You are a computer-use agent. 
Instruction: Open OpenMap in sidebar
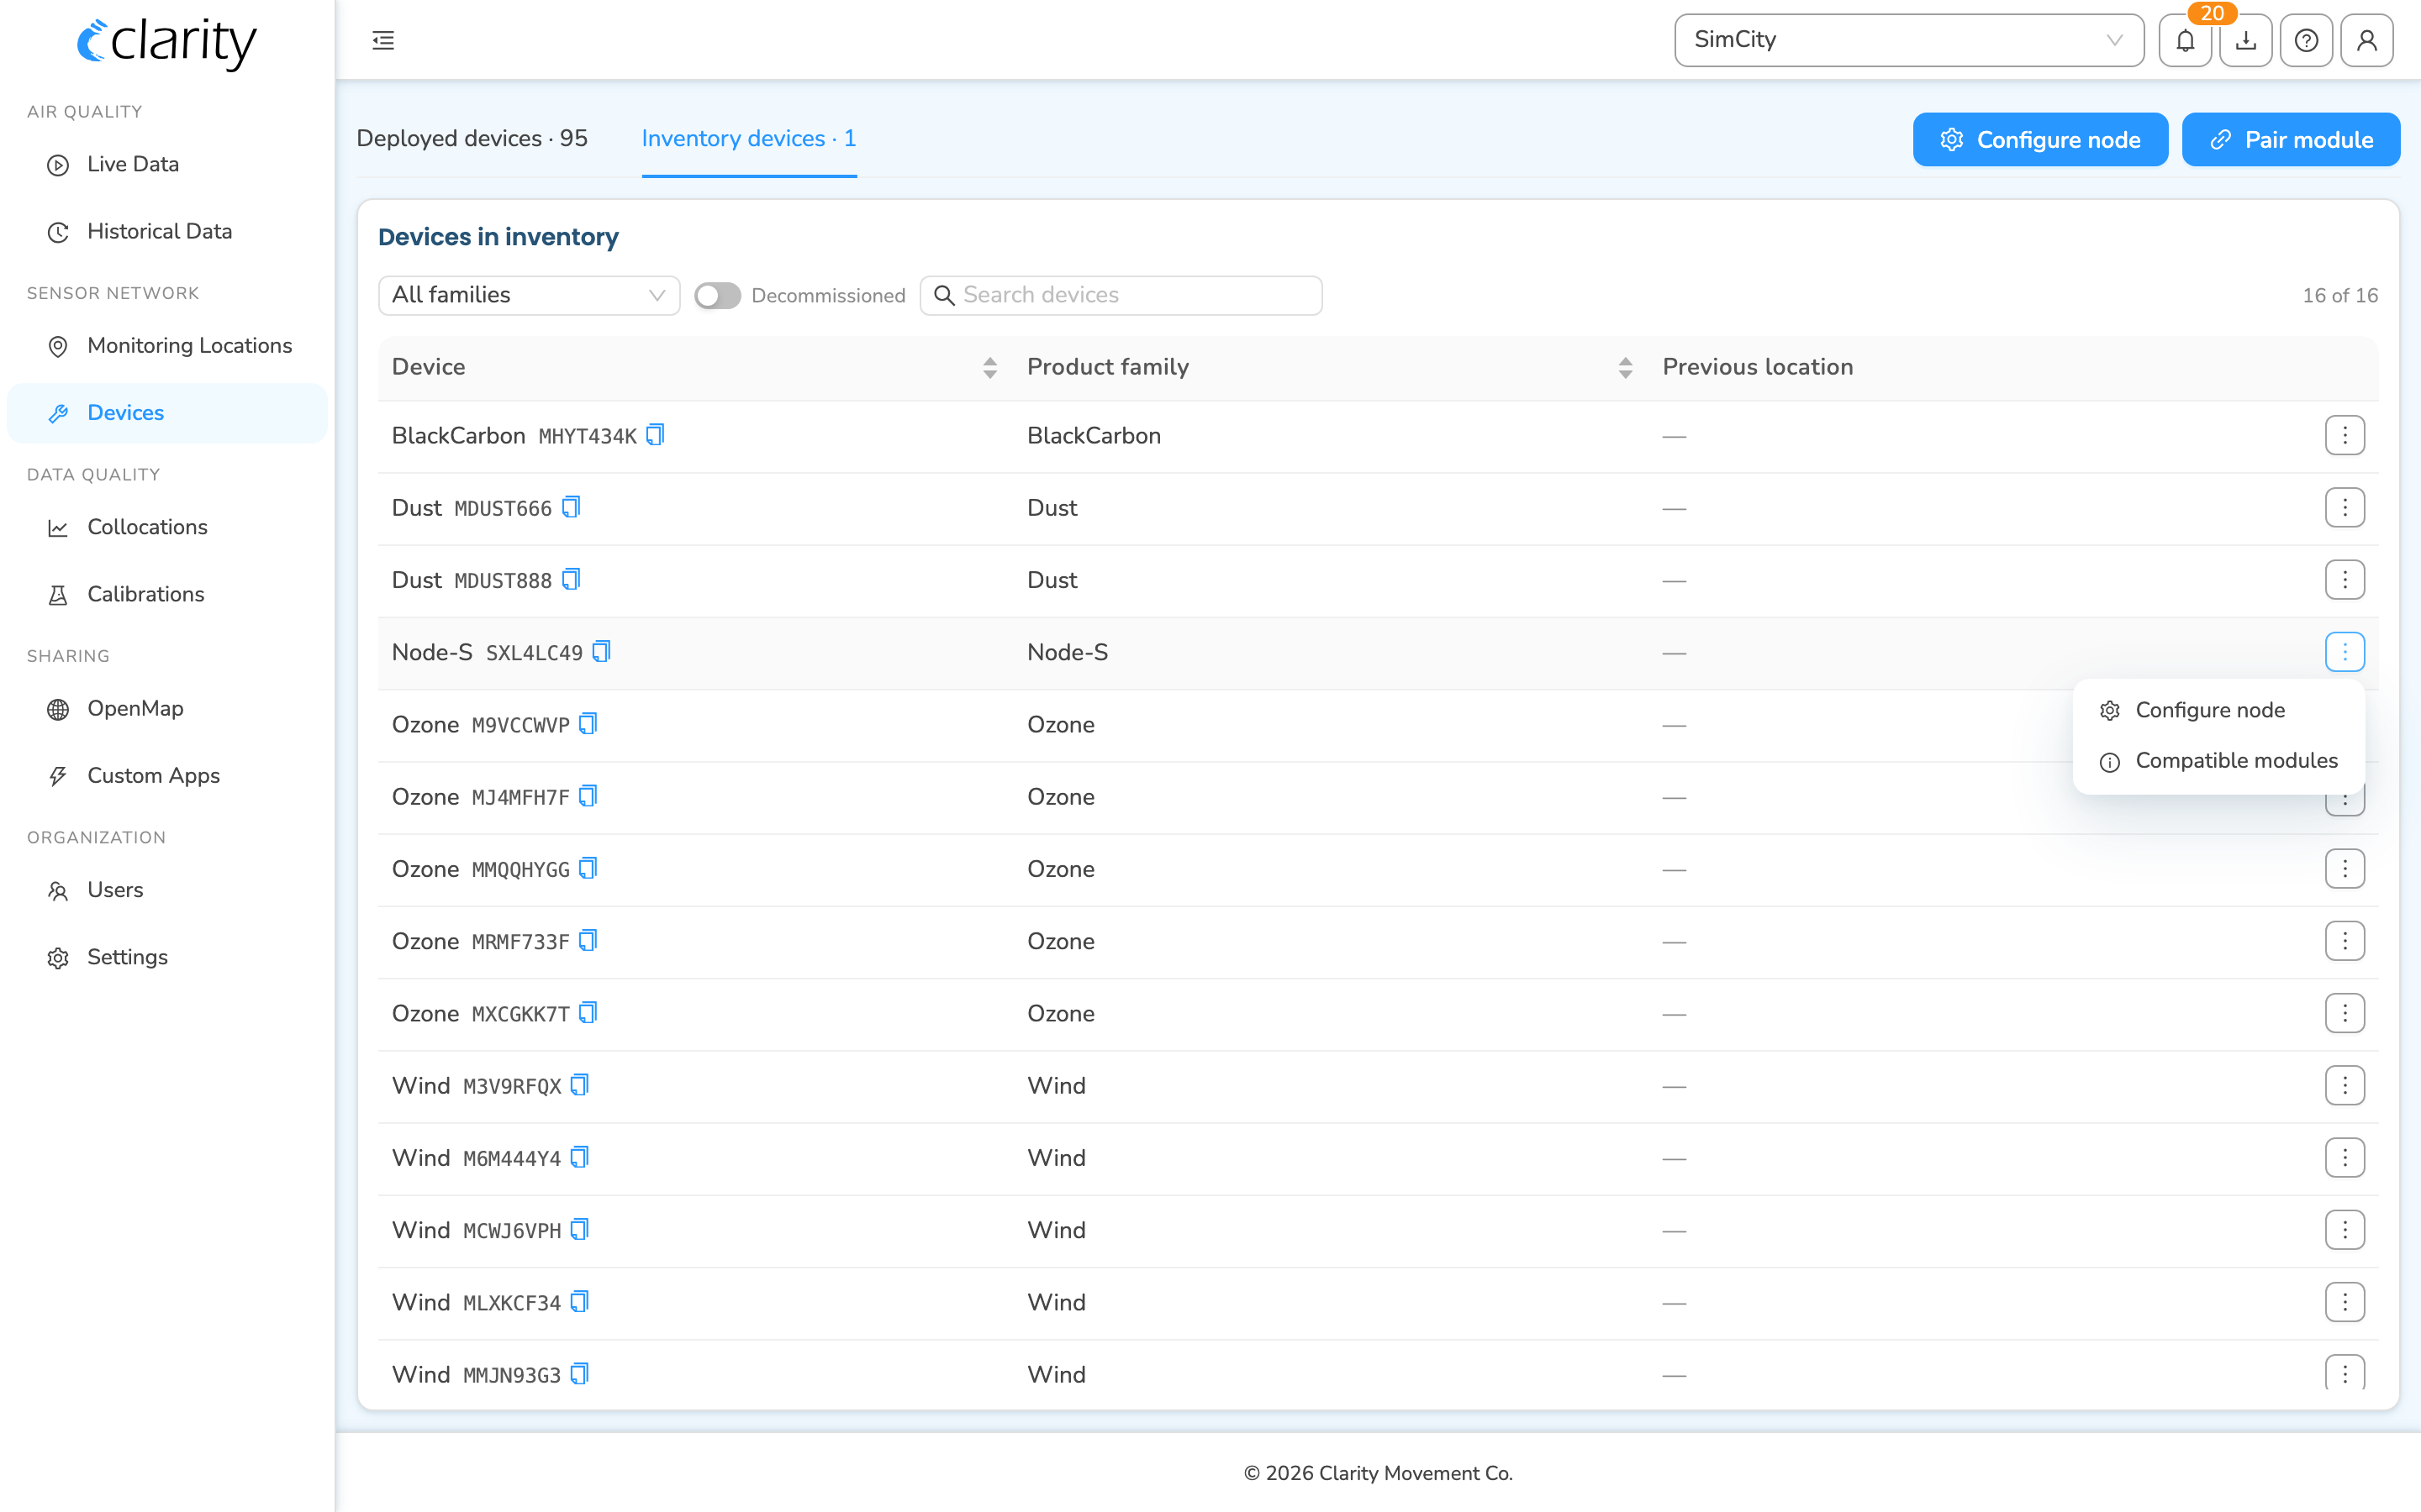pos(167,708)
